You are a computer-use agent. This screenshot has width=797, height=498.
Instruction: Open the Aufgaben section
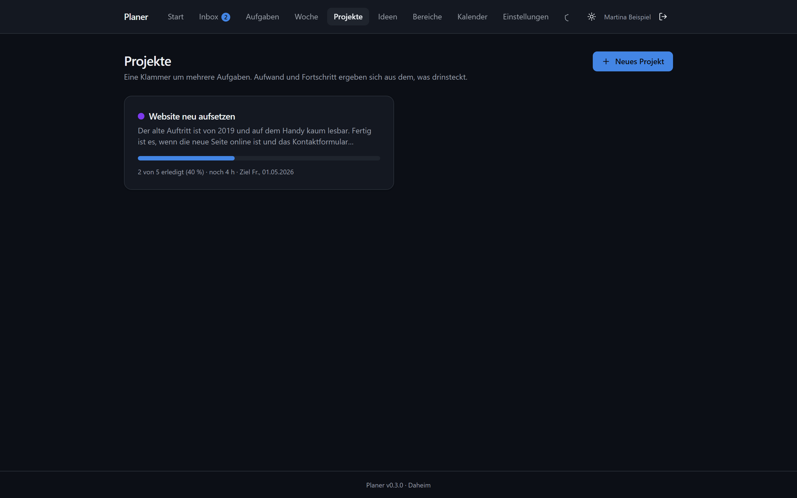(x=262, y=17)
